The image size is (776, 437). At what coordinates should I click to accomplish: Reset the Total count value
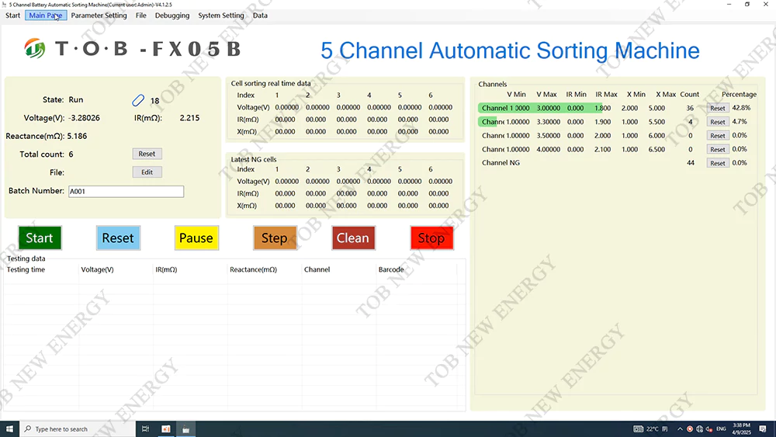pos(147,154)
